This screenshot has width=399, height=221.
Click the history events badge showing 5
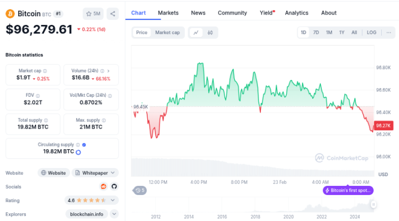pyautogui.click(x=140, y=190)
